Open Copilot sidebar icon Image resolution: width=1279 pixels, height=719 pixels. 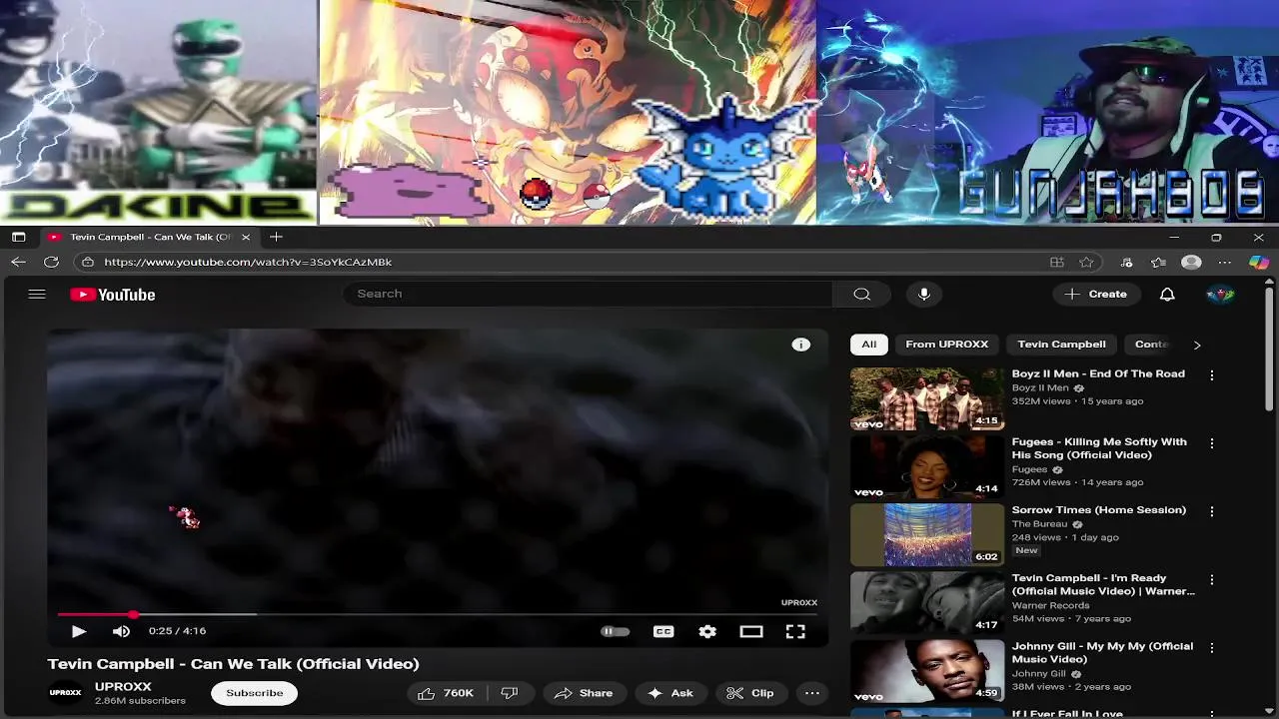coord(1259,263)
